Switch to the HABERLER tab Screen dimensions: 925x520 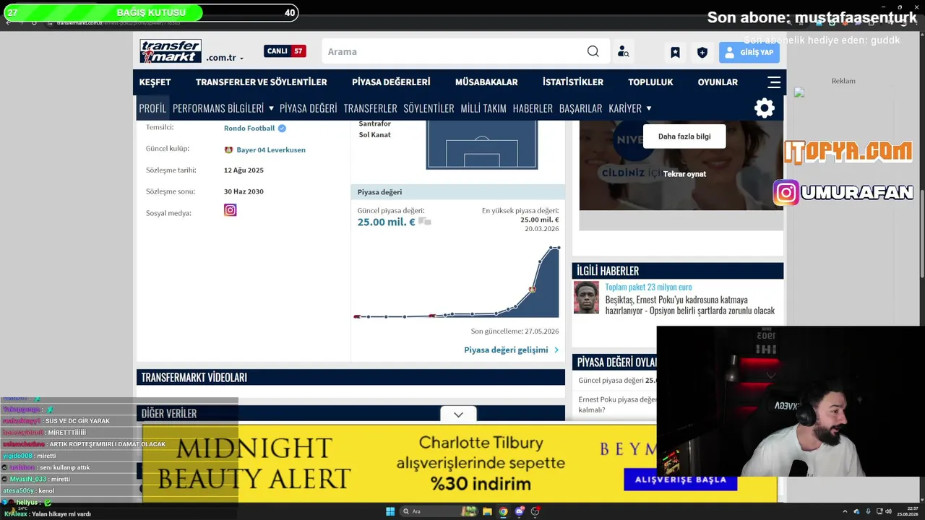533,108
